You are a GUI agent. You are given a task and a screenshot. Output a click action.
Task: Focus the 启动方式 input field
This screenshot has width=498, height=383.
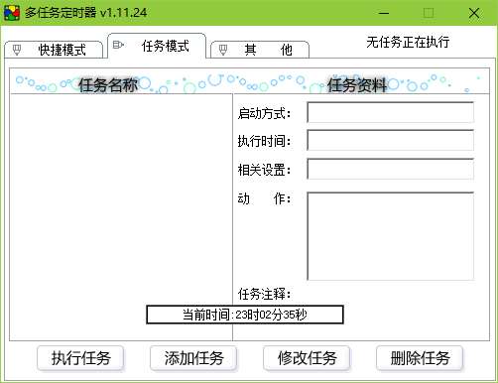point(391,112)
